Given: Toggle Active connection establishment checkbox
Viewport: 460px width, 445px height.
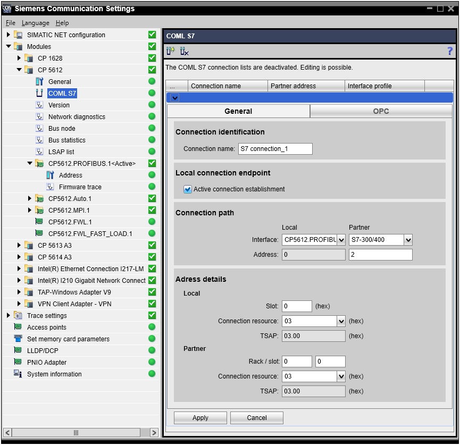Looking at the screenshot, I should [188, 189].
